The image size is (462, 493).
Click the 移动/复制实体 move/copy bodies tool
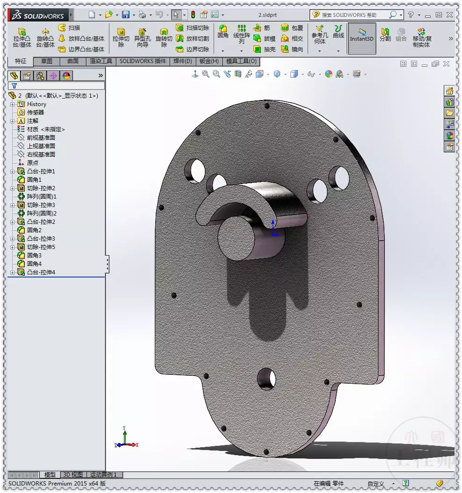pyautogui.click(x=422, y=38)
